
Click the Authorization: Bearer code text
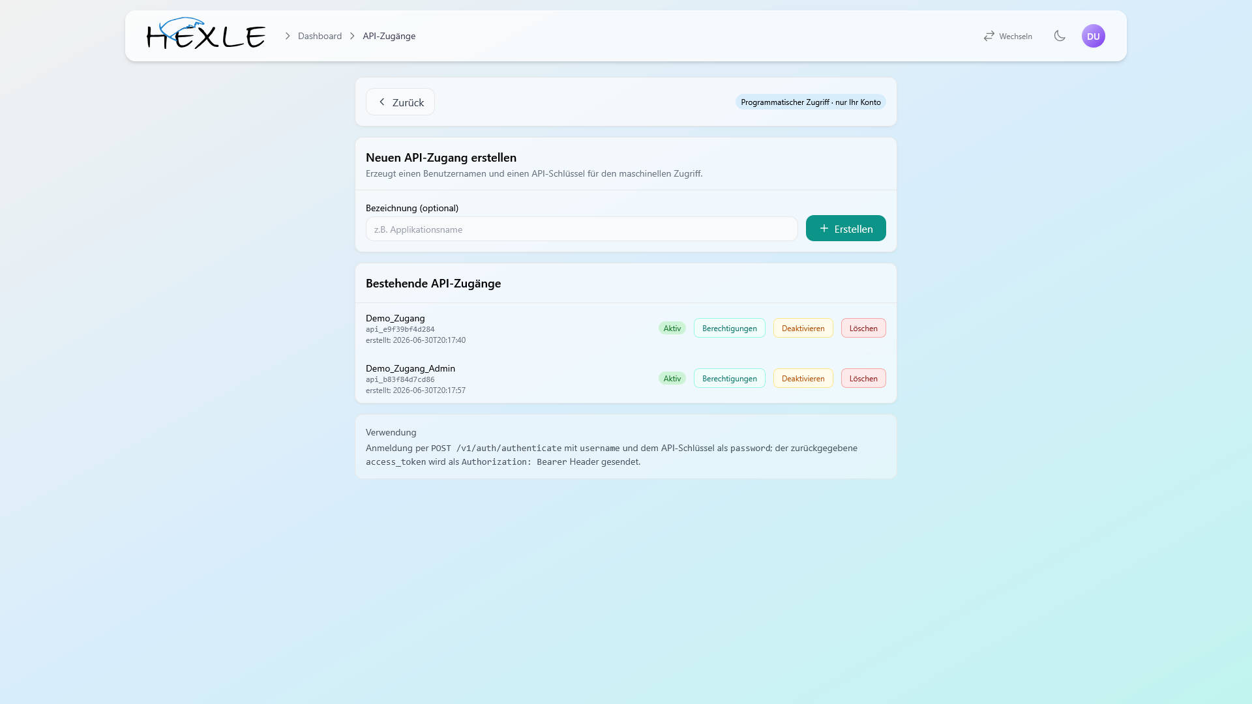(x=514, y=462)
